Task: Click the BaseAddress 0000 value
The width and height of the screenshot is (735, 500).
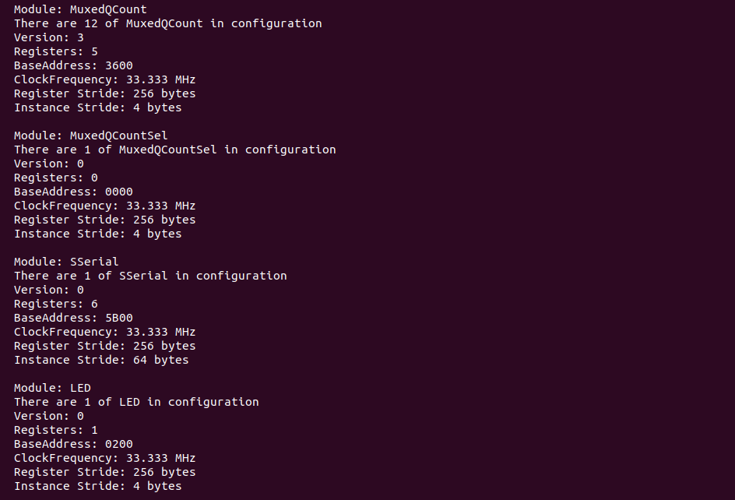Action: (119, 192)
